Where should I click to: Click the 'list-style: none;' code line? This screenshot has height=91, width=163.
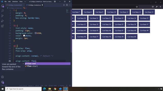pos(24,28)
